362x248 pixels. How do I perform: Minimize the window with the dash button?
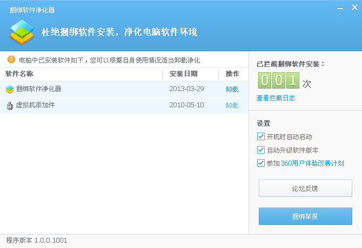point(340,9)
